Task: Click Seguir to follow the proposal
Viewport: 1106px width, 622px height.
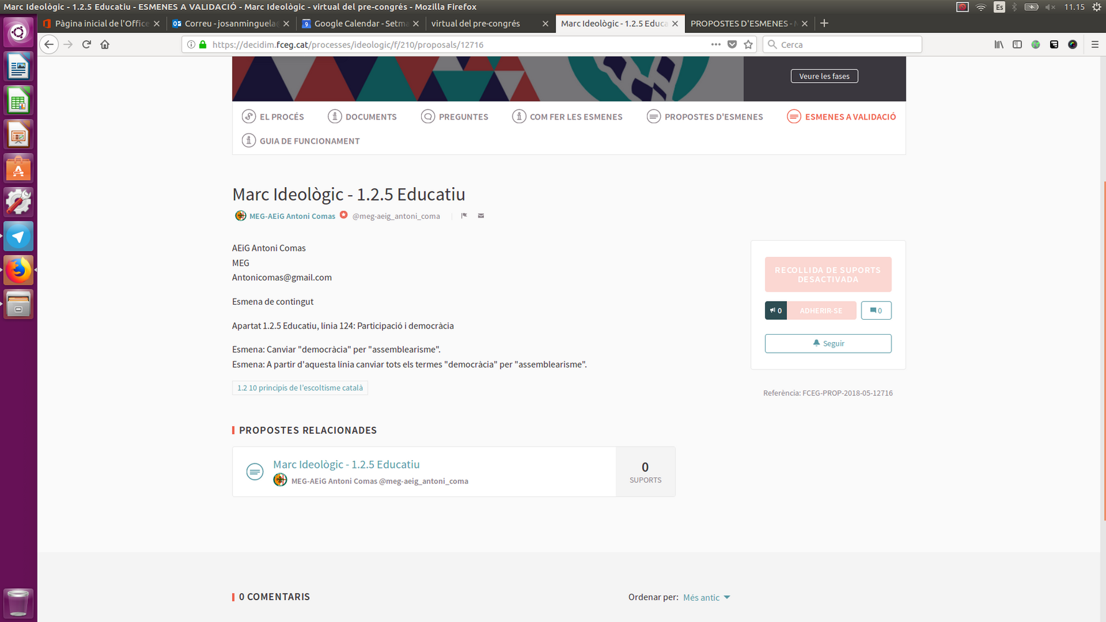Action: [x=828, y=343]
